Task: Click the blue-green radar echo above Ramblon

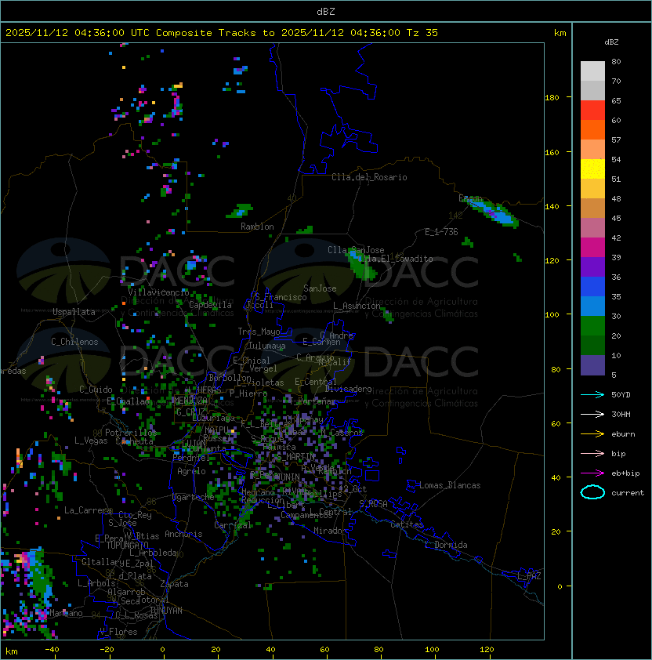Action: coord(241,210)
